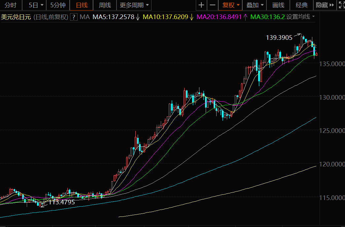Select the 日线 daily chart tab
This screenshot has height=227, width=345.
coord(82,5)
